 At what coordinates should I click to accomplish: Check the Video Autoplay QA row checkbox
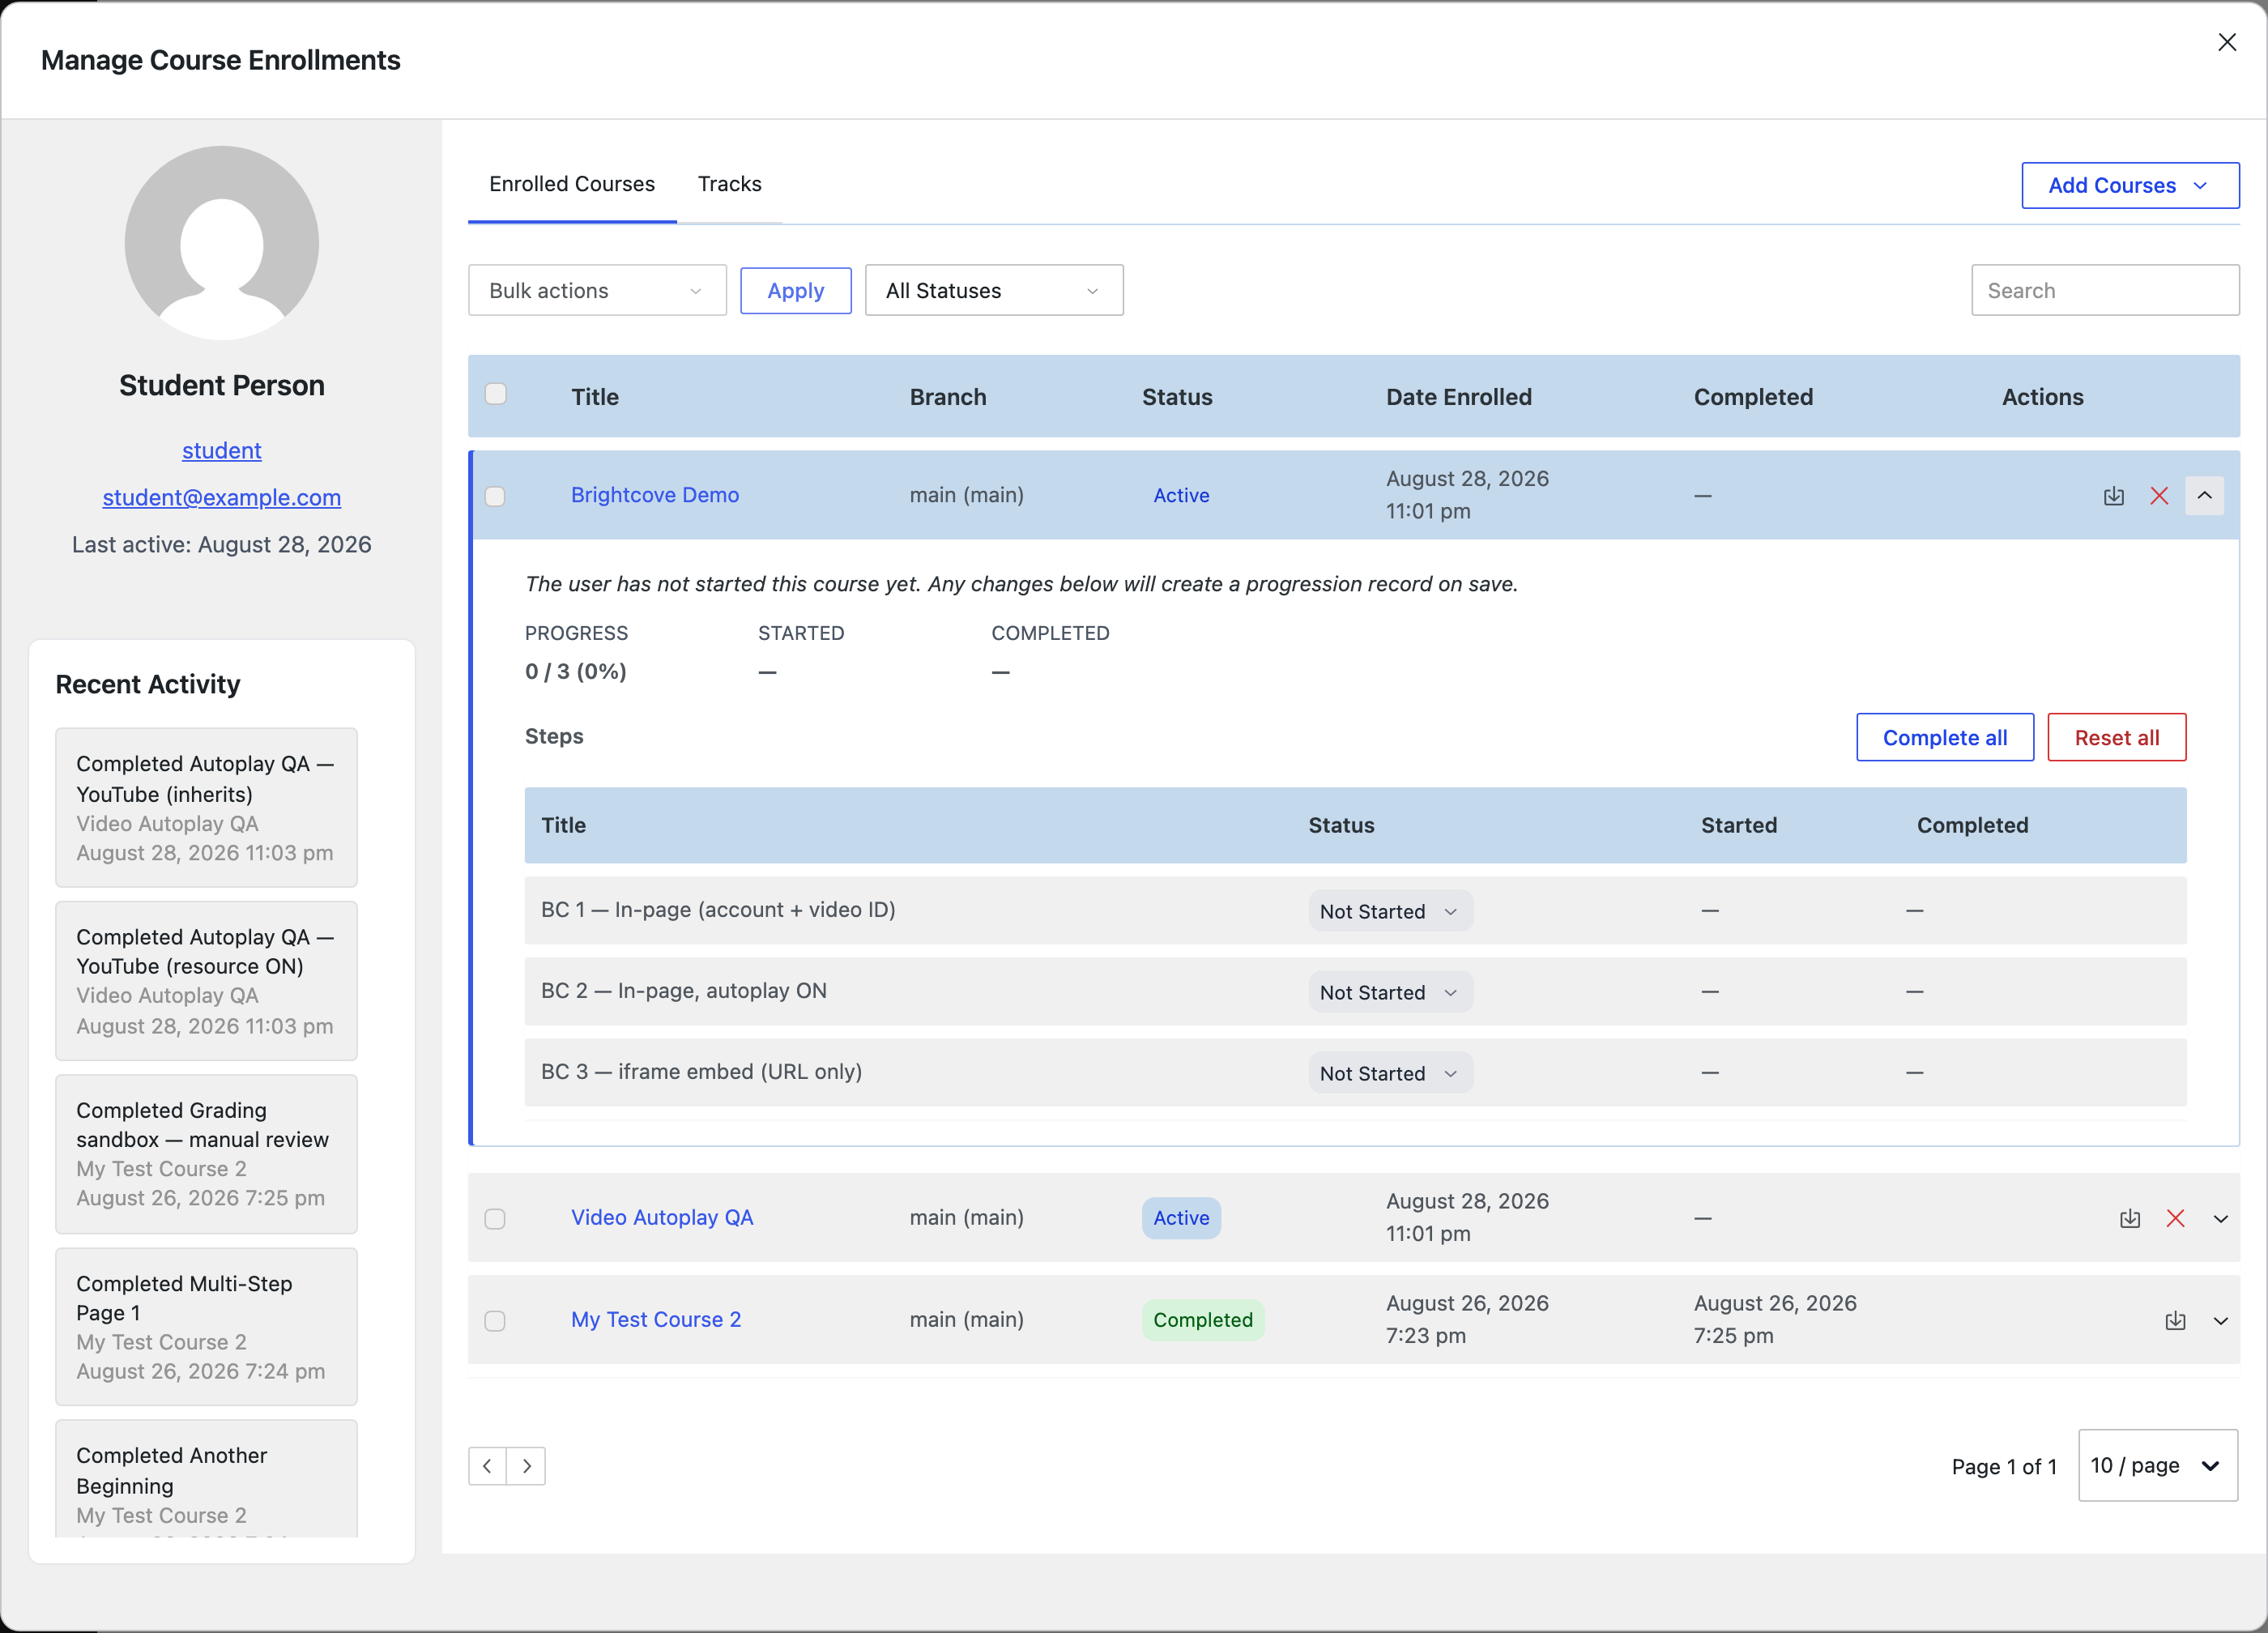click(495, 1218)
